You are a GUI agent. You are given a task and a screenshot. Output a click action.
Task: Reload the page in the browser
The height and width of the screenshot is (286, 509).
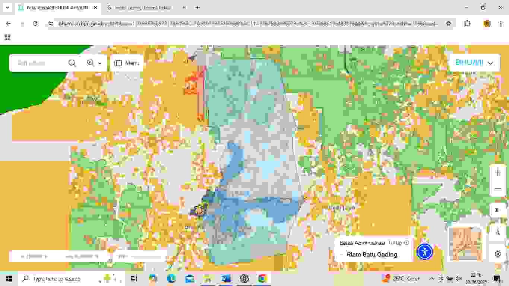pyautogui.click(x=35, y=23)
